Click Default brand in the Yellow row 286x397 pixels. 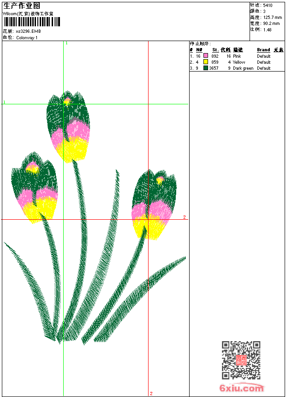pos(264,62)
